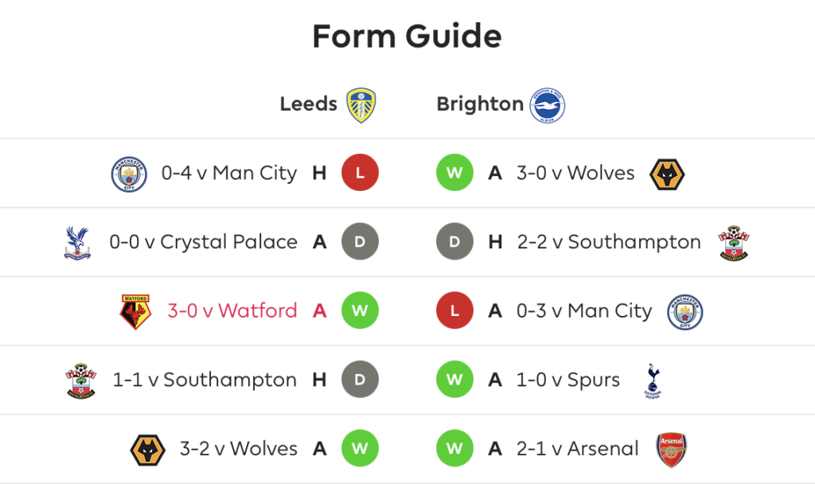This screenshot has height=484, width=815.
Task: Open the 2-1 v Arsenal result
Action: [x=578, y=449]
